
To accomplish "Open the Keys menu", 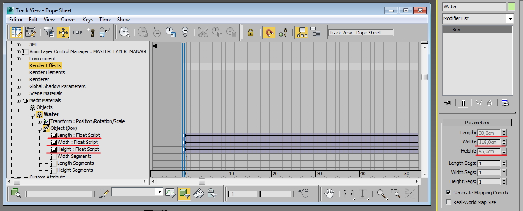I will (88, 20).
